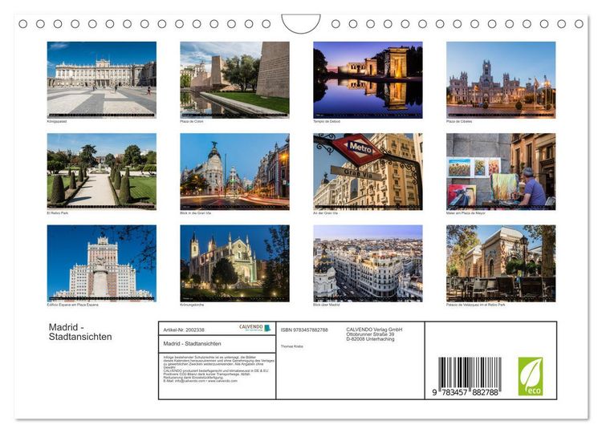Select the Templo de Debod sunset photo
Screen dimensions: 602x433
[368, 79]
